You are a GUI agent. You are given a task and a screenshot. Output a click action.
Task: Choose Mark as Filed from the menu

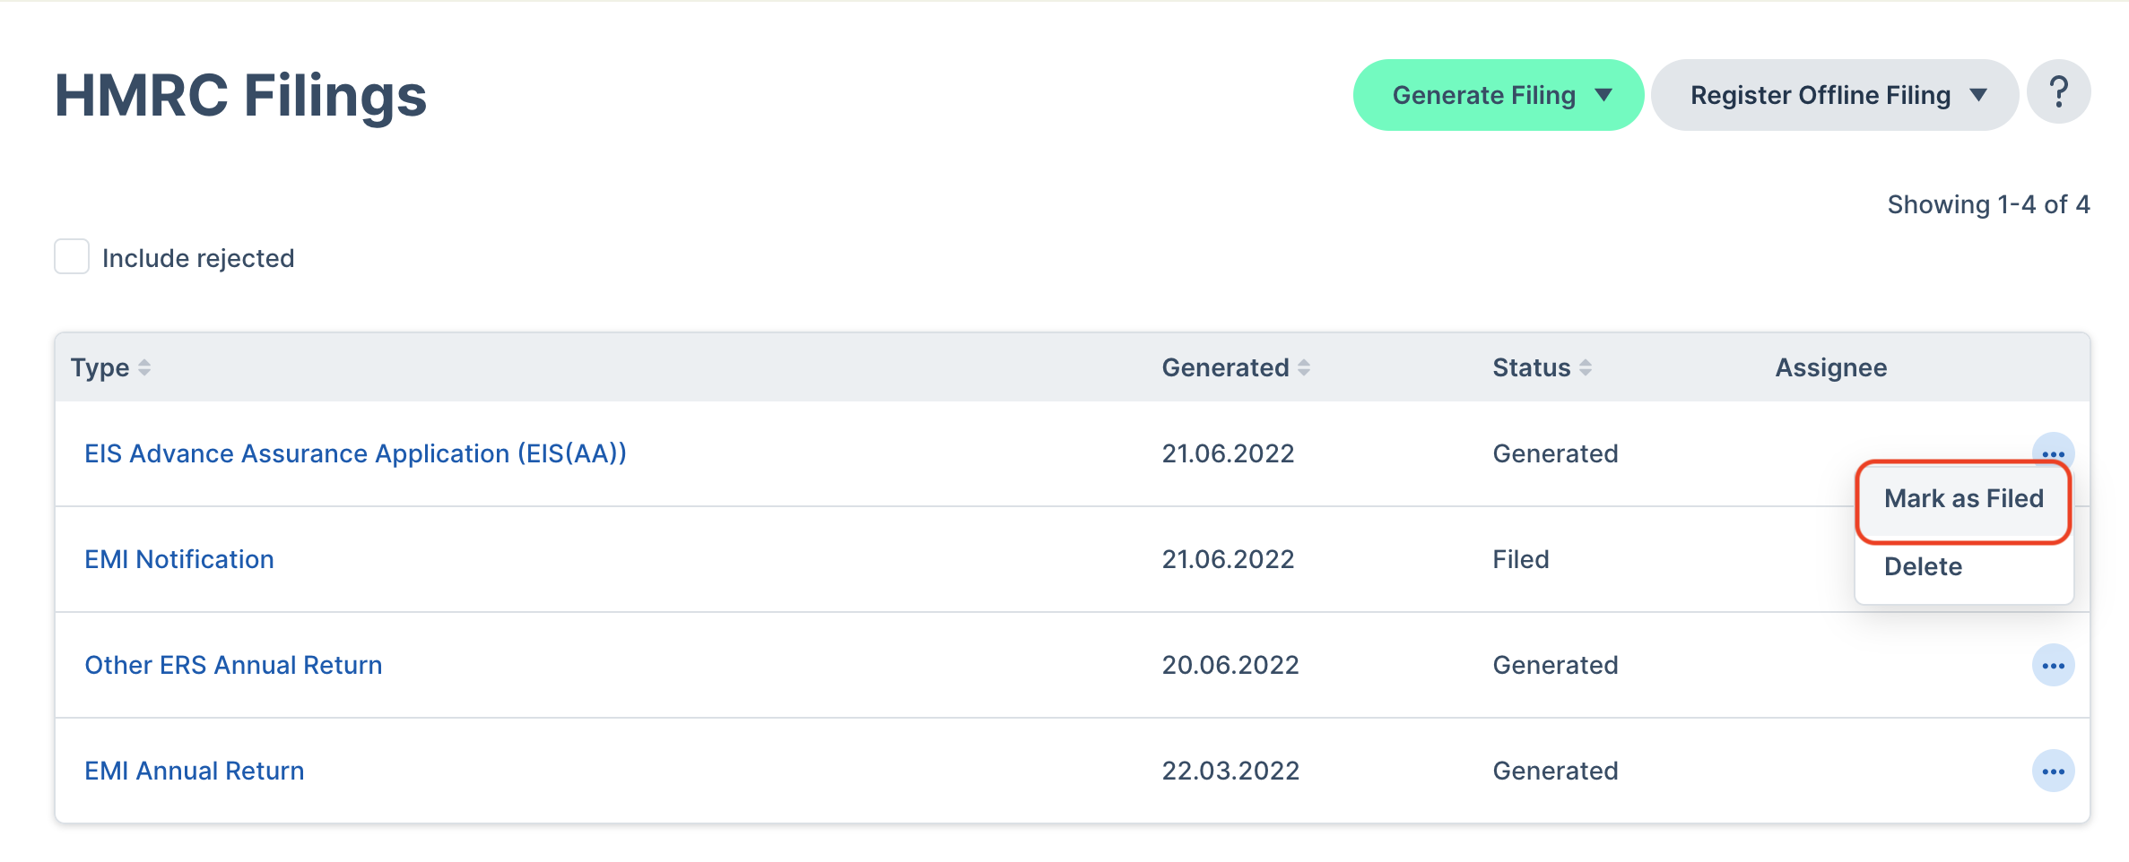1963,499
